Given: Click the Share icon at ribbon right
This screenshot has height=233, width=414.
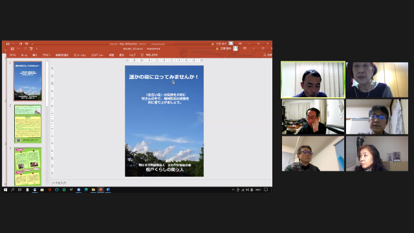Looking at the screenshot, I should pyautogui.click(x=267, y=55).
